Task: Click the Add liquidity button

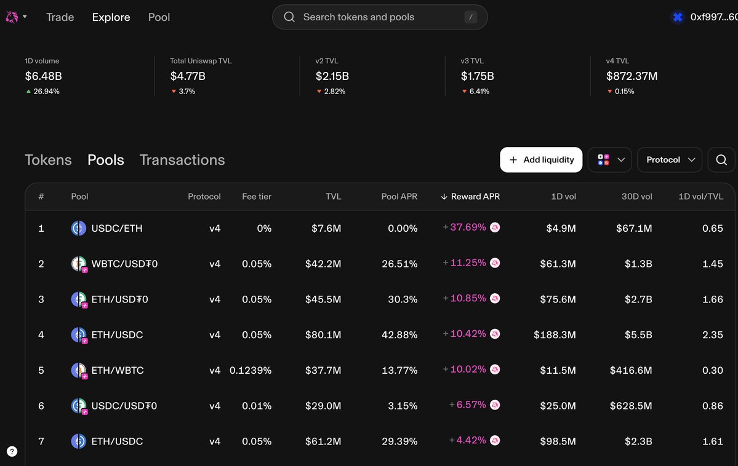Action: click(x=541, y=160)
